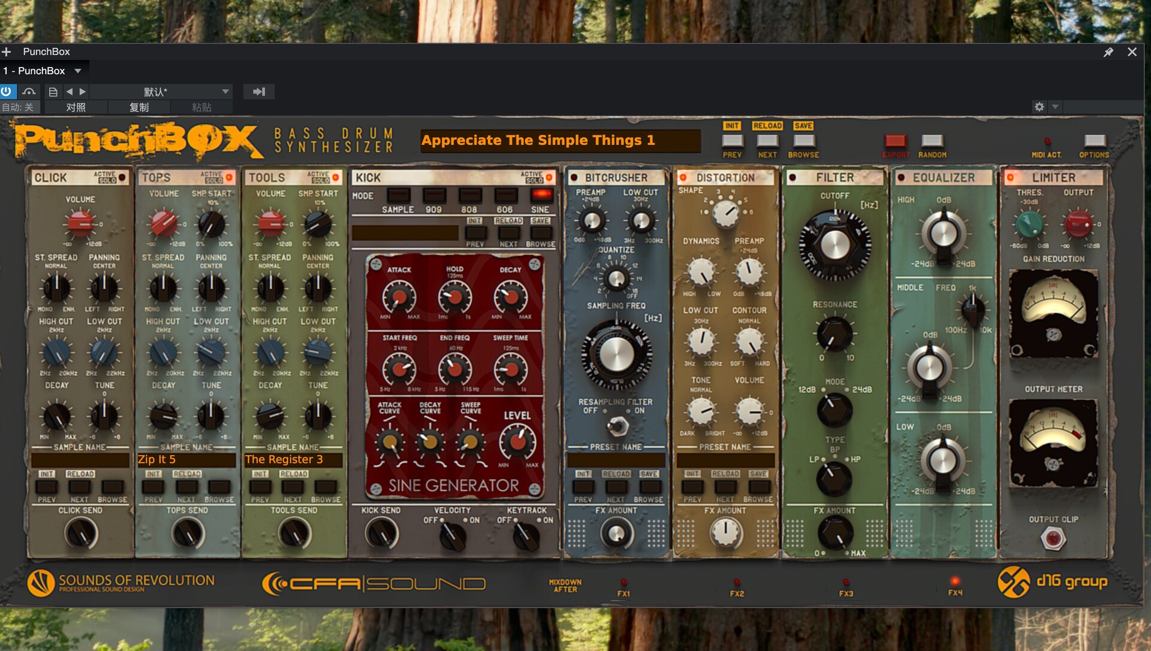Expand the 默认* preset dropdown

tap(225, 92)
